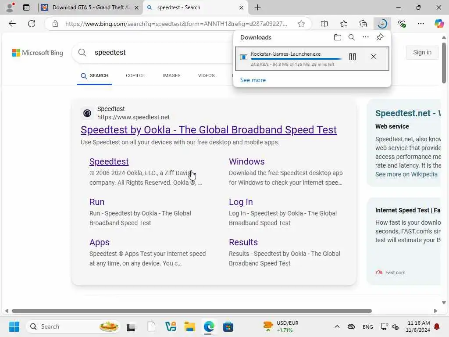Click the https://www.speedtest.net URL text

133,117
